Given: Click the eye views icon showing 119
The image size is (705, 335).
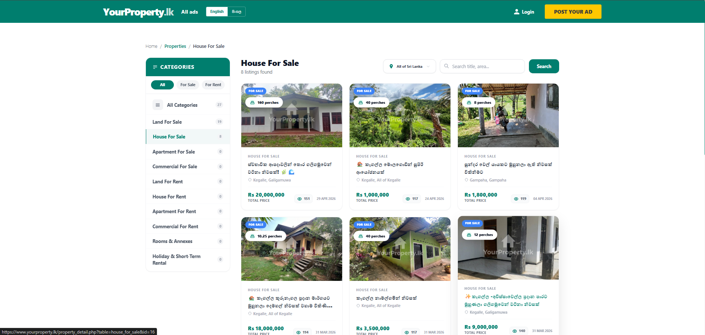Looking at the screenshot, I should (516, 199).
